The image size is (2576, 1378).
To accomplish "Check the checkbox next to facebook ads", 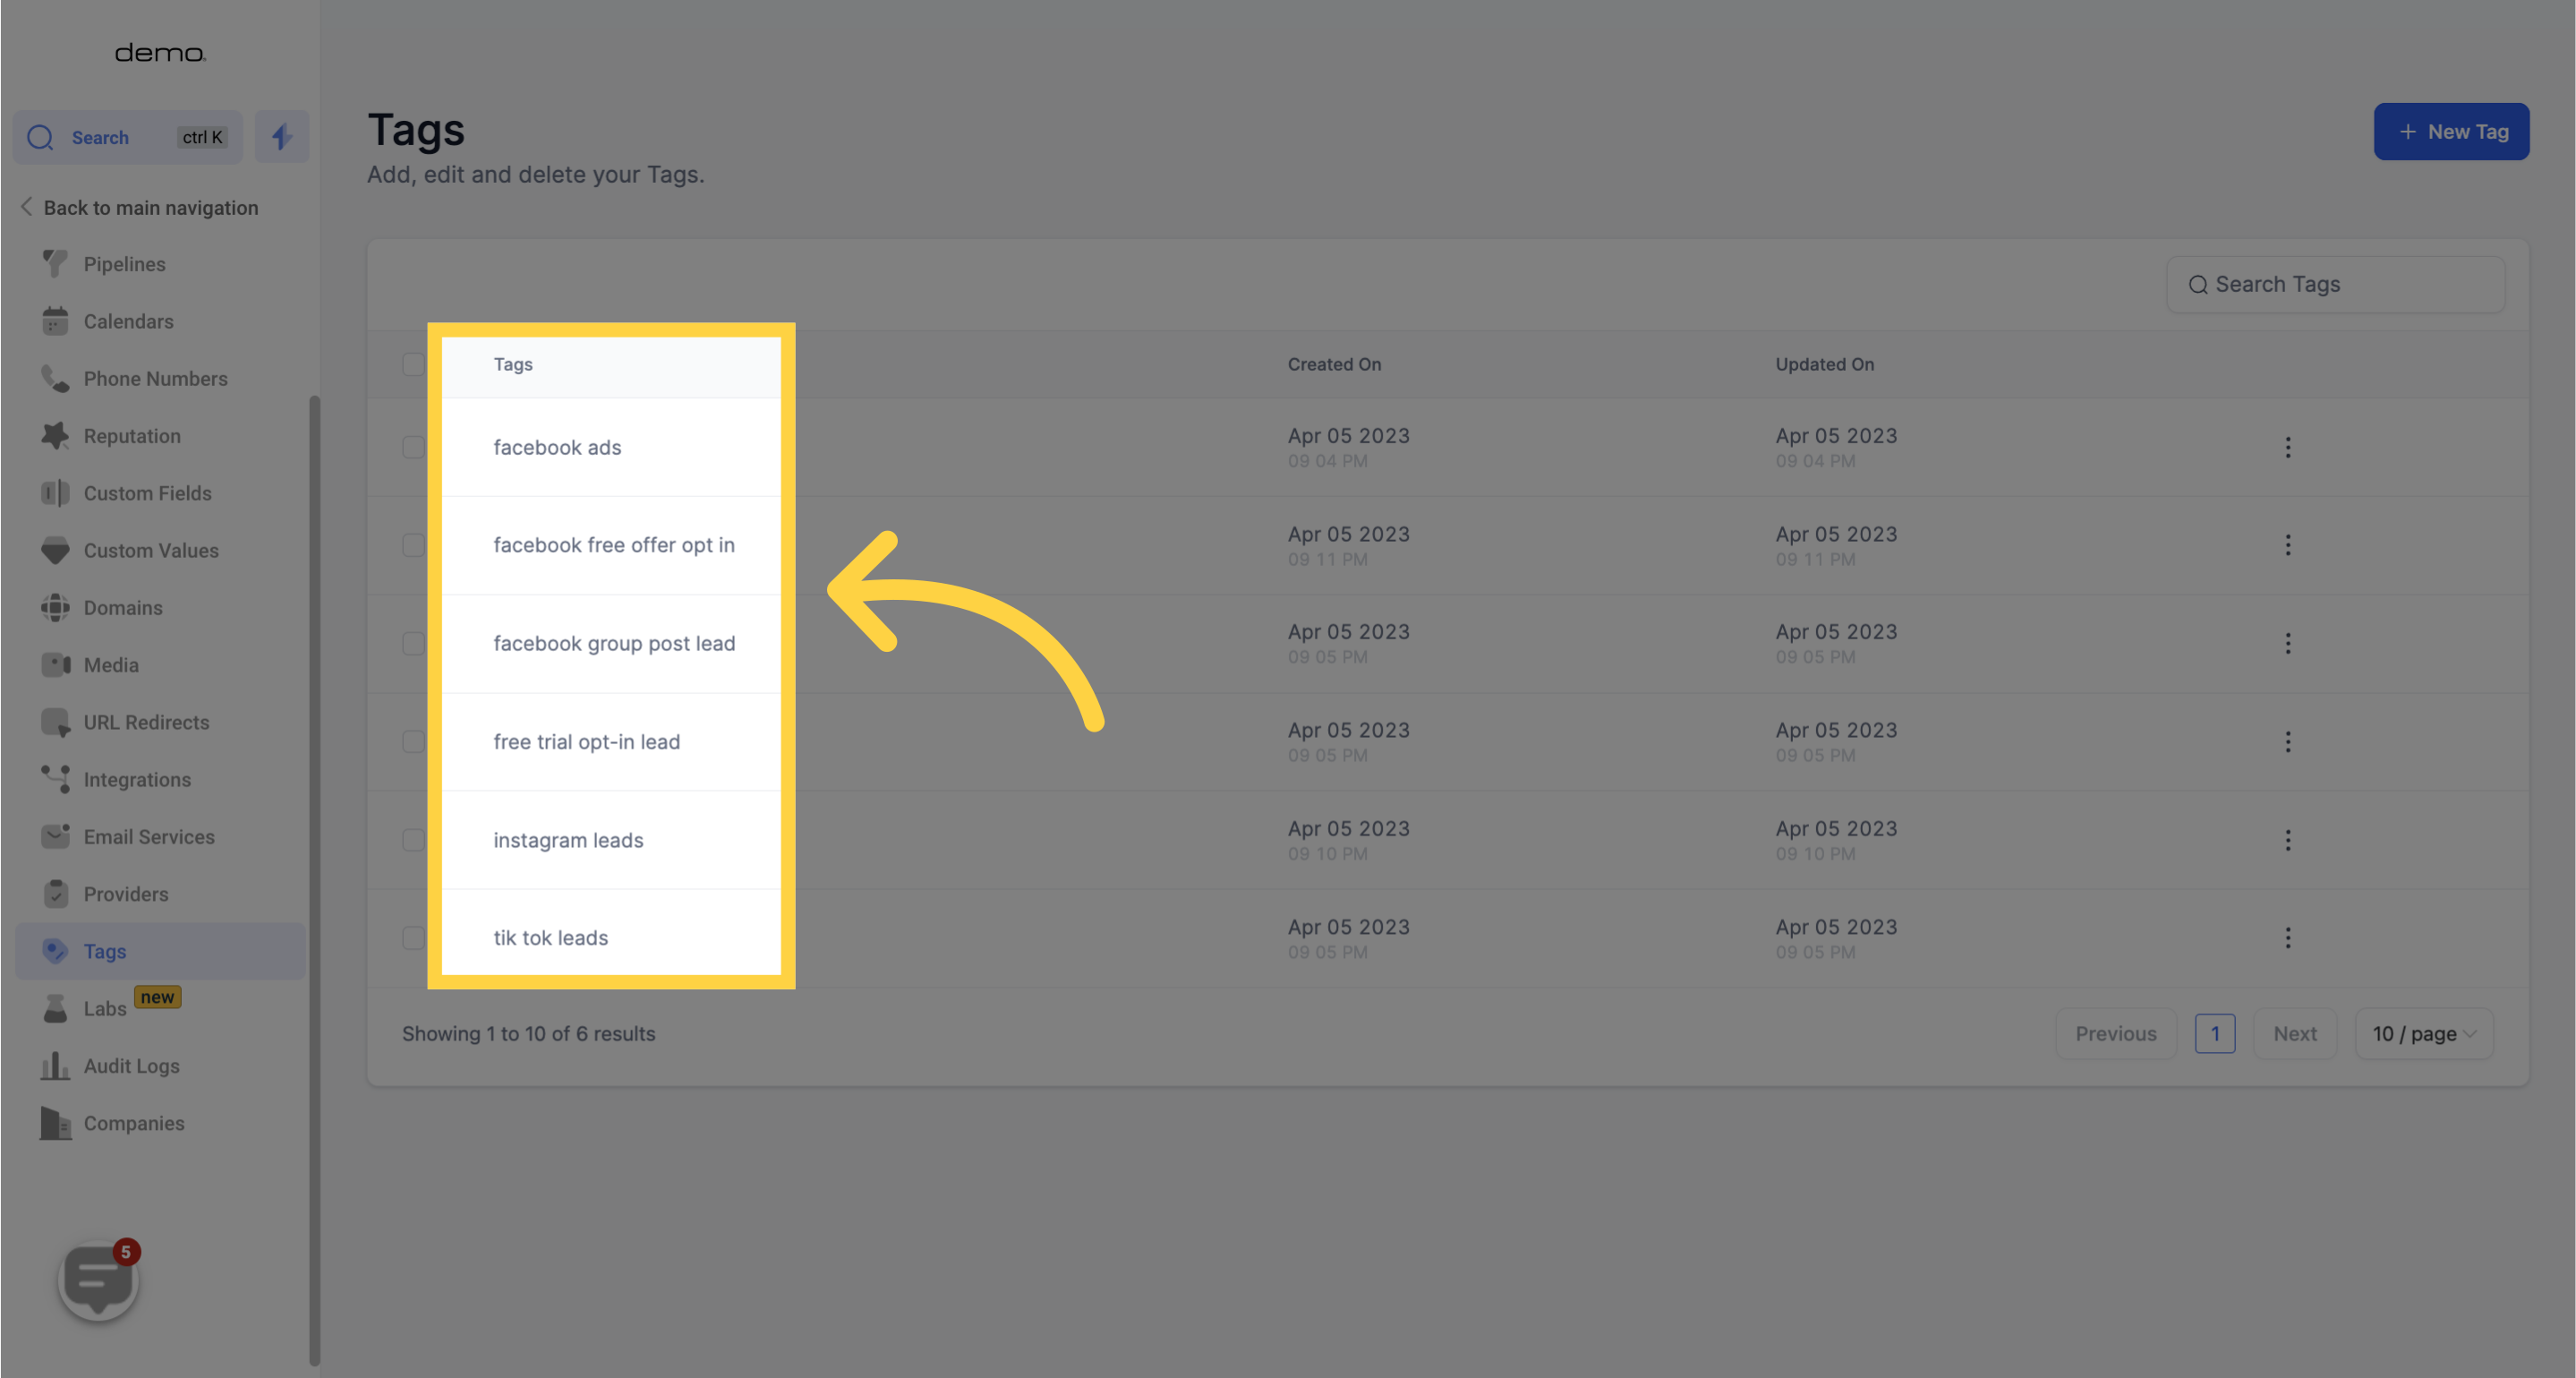I will 413,447.
